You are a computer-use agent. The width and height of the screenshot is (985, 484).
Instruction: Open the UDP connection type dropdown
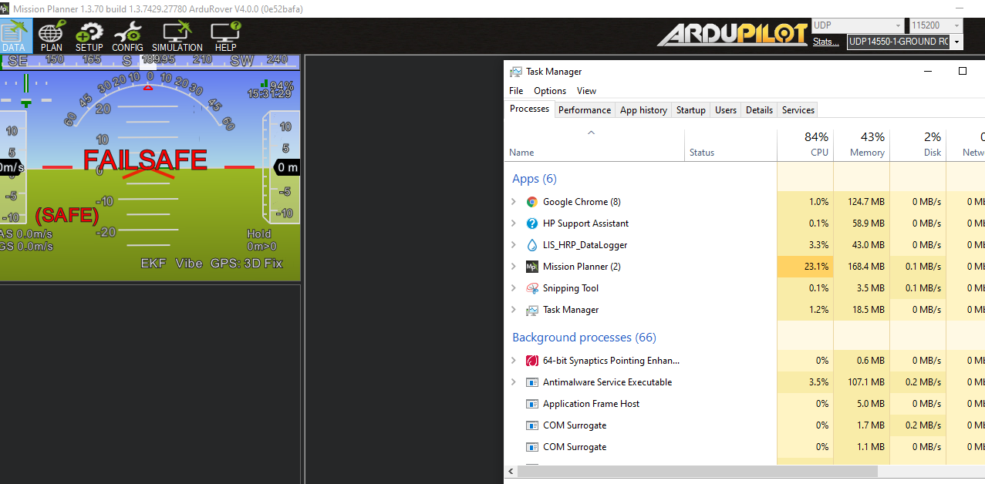(x=899, y=25)
